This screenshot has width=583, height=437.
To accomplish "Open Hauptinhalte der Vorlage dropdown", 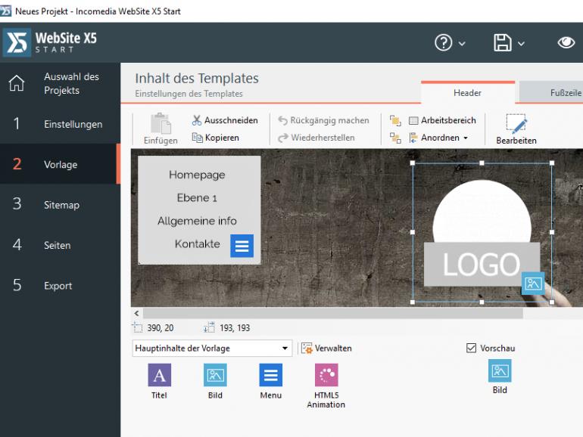I will coord(212,349).
